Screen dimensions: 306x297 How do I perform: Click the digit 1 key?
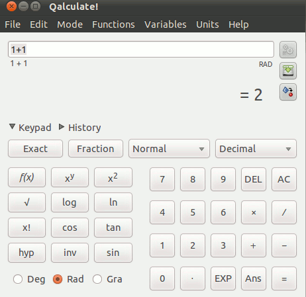point(162,245)
